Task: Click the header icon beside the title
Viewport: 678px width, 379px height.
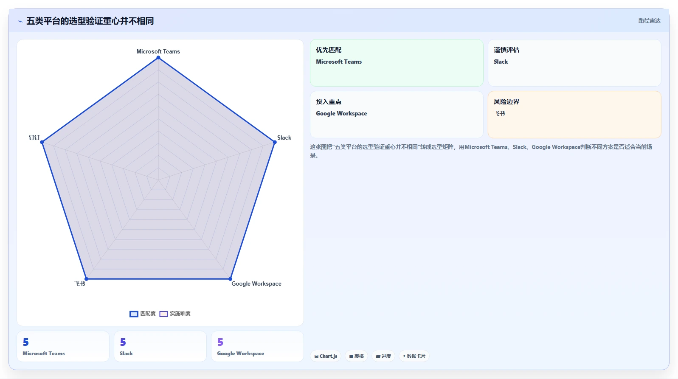Action: 20,21
